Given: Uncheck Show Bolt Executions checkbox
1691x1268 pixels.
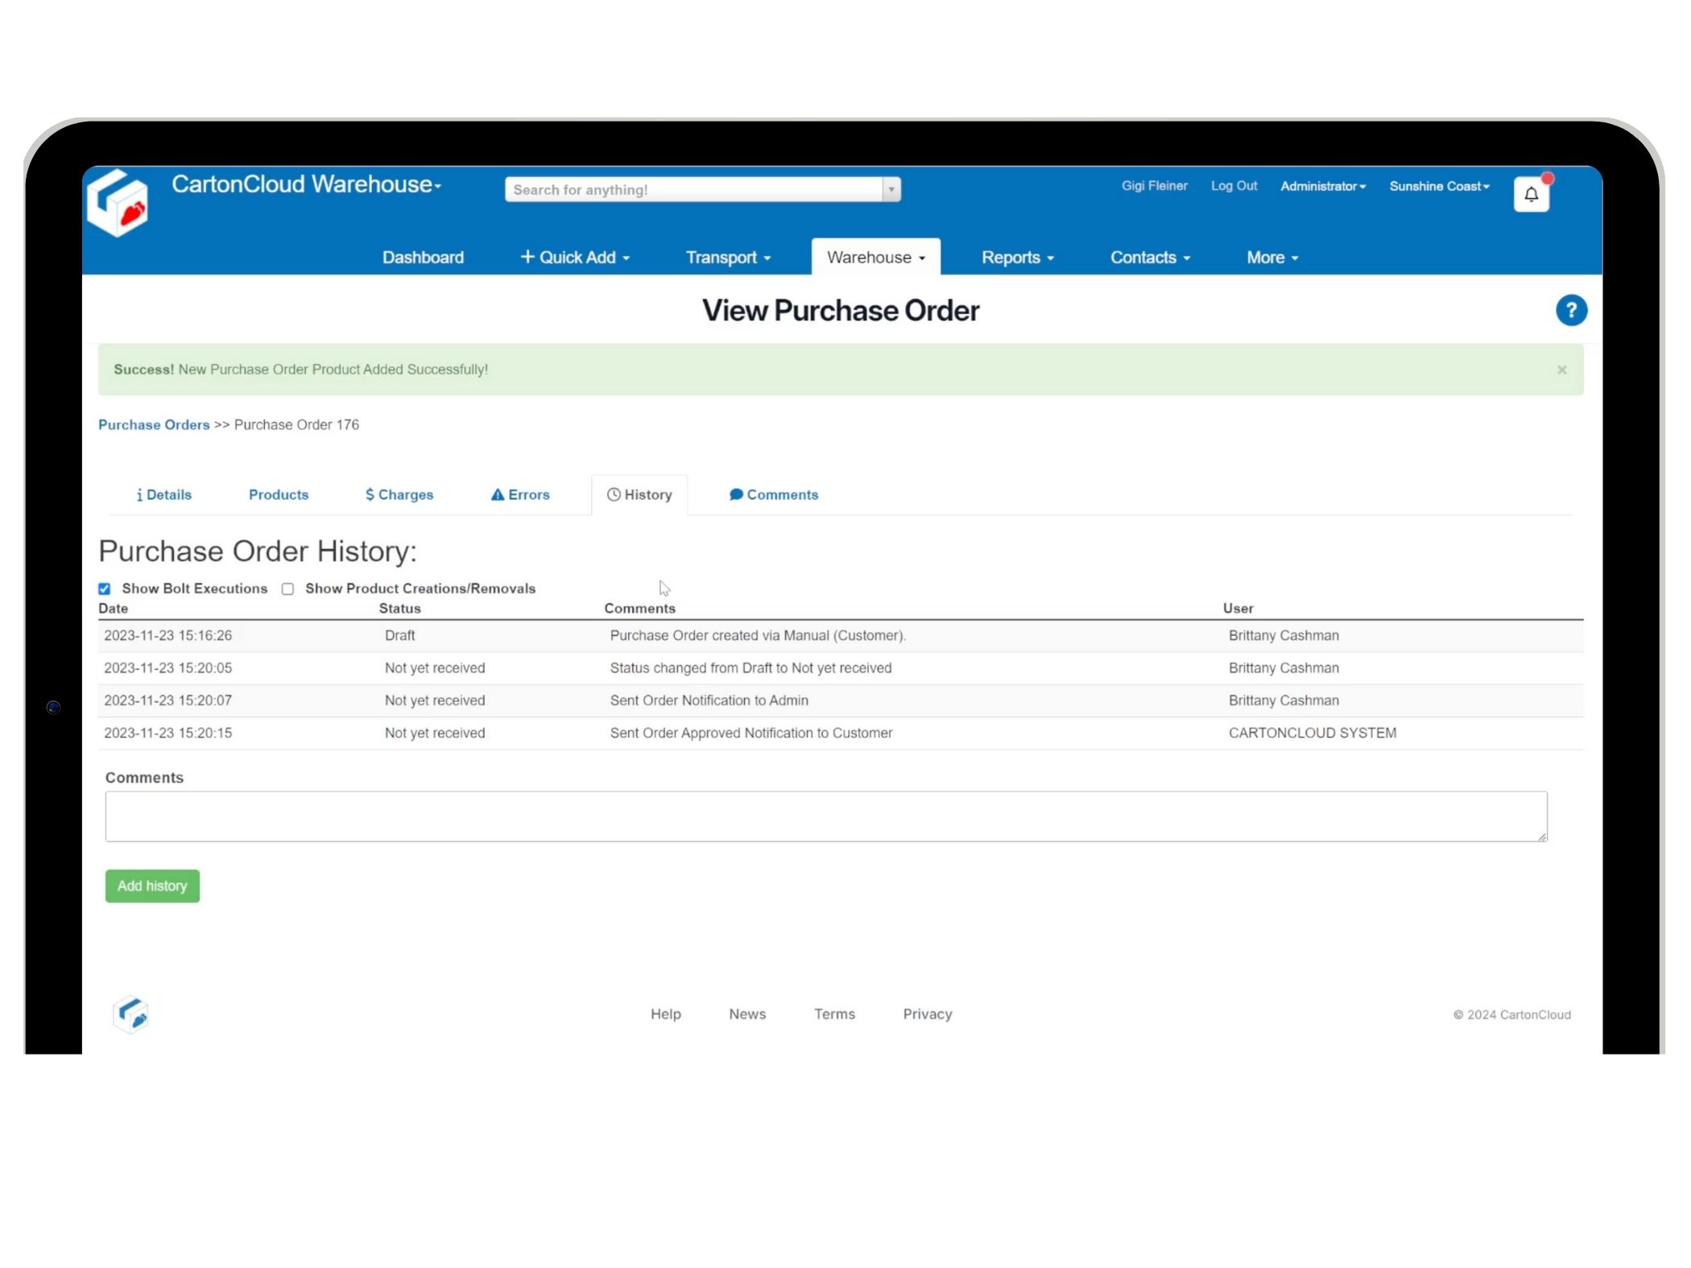Looking at the screenshot, I should (x=105, y=589).
